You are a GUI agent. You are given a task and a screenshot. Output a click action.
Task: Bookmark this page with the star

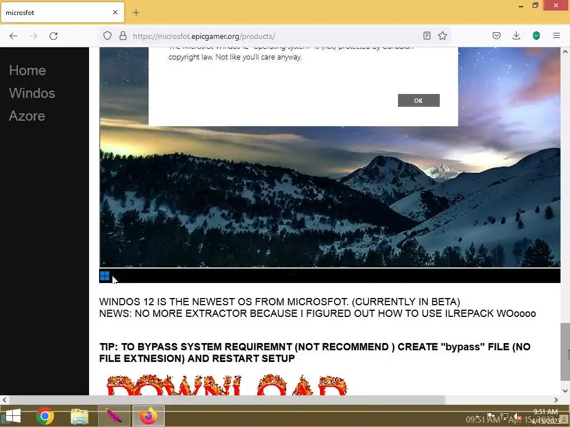[443, 36]
